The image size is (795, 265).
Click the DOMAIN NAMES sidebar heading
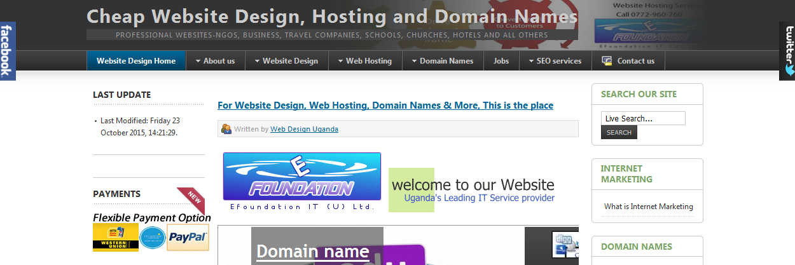[637, 247]
